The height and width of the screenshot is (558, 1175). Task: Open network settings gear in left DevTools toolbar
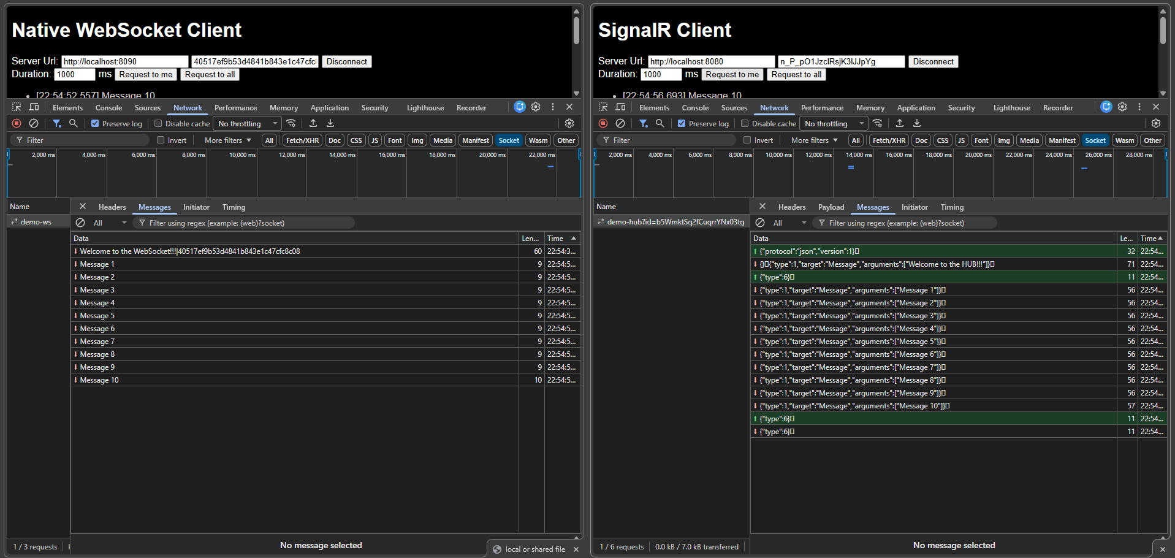click(569, 123)
